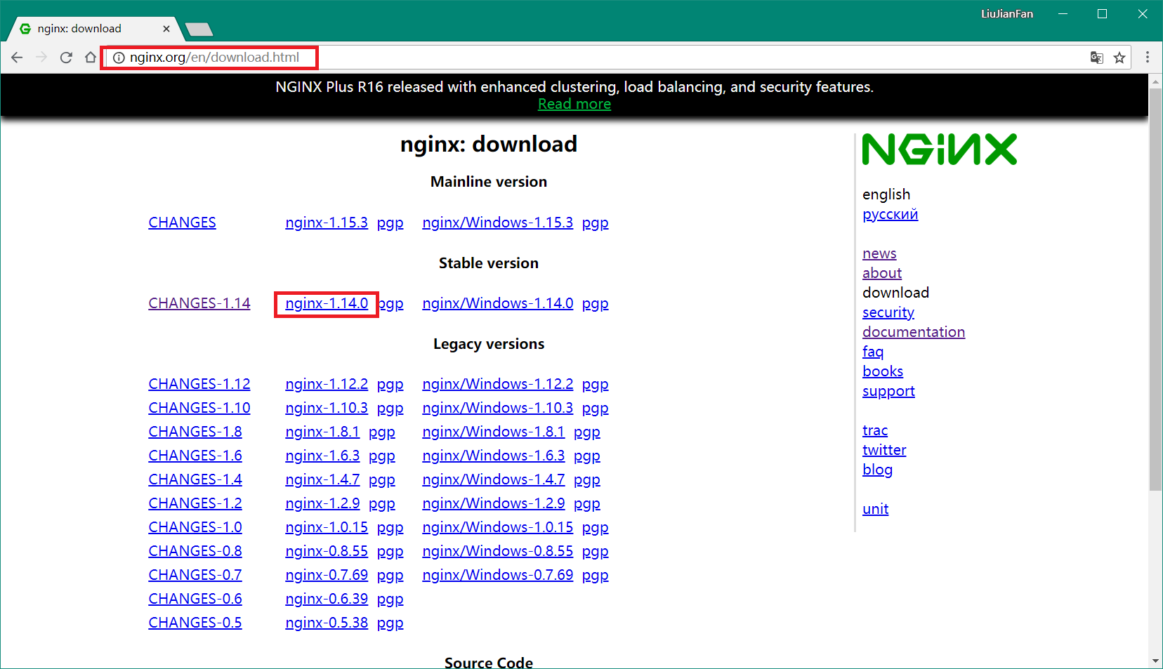Image resolution: width=1163 pixels, height=669 pixels.
Task: Download nginx-1.2.9
Action: coord(322,503)
